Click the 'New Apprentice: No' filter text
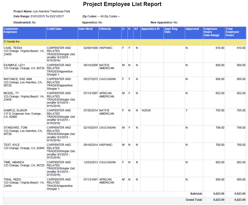 click(164, 23)
